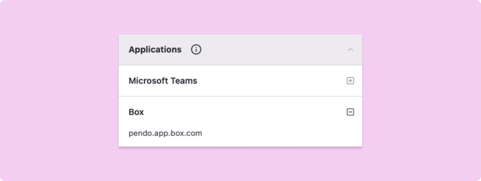
Task: Expand Microsoft Teams with the plus icon
Action: click(x=350, y=81)
